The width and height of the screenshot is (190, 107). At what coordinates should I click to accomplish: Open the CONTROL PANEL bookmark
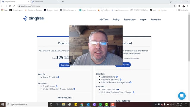139,10
